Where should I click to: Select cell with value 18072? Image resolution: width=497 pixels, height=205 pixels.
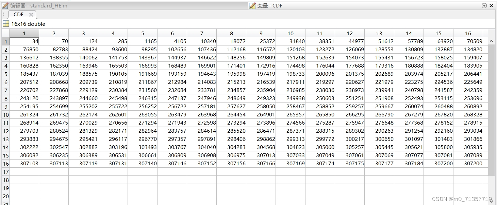tap(231, 41)
